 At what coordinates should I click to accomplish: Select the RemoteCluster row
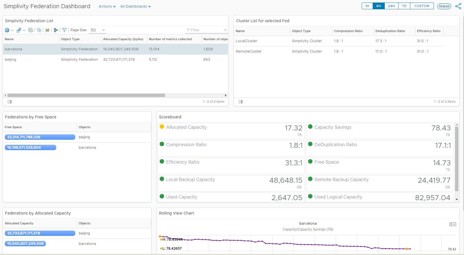[339, 51]
